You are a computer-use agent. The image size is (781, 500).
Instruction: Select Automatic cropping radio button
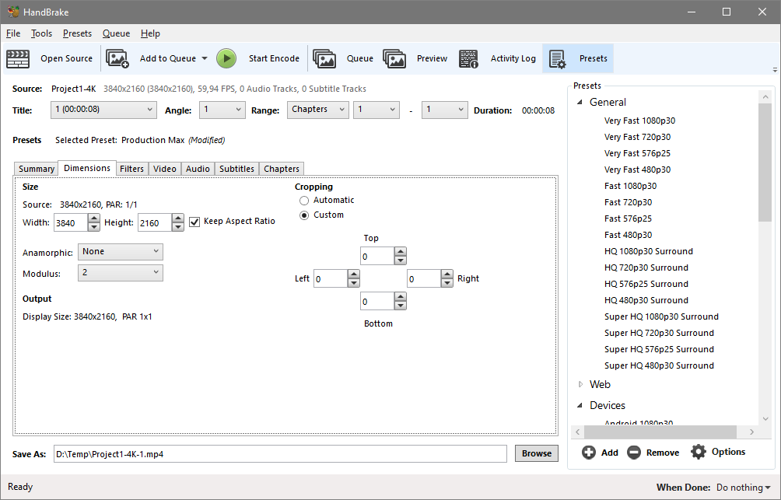(304, 201)
